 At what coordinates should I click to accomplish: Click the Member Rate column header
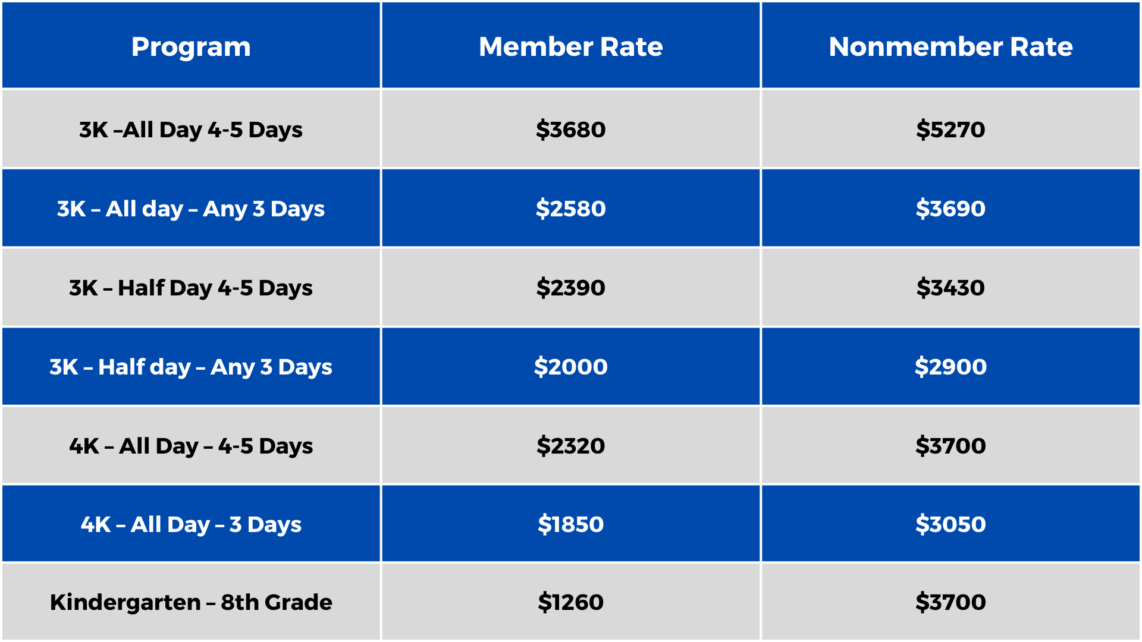click(x=570, y=46)
